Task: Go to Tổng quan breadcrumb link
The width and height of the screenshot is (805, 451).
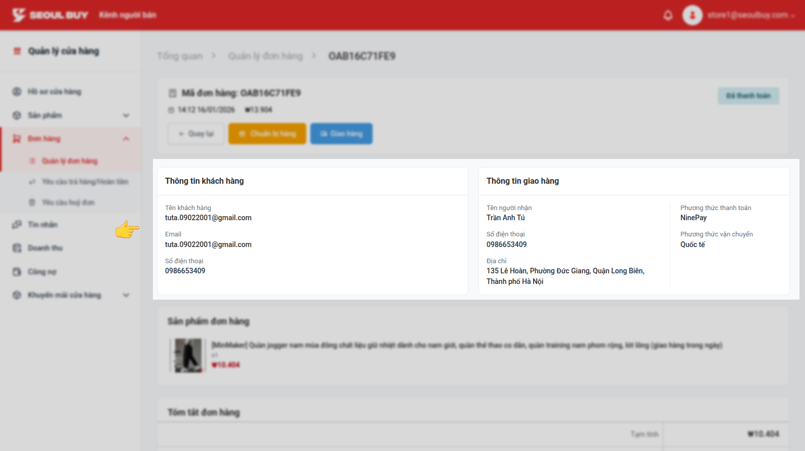Action: pos(180,56)
